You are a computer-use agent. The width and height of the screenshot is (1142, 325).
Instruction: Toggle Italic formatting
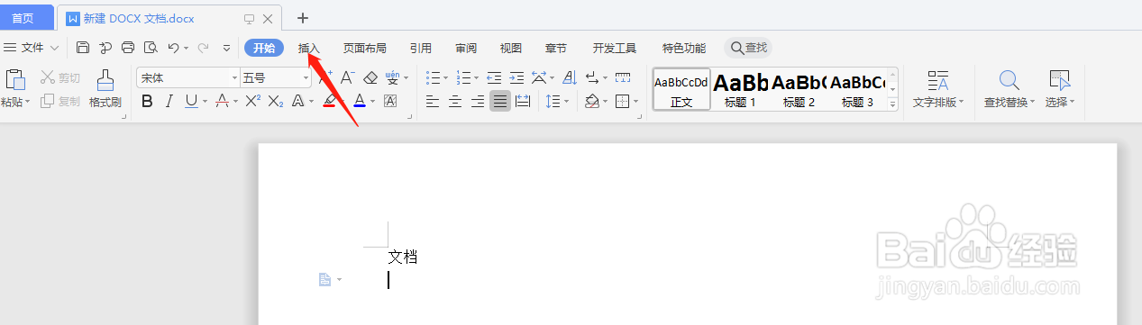point(169,102)
